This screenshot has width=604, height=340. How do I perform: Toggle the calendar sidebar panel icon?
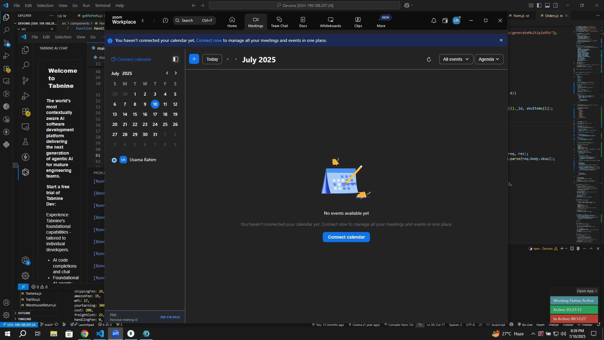pos(176,59)
